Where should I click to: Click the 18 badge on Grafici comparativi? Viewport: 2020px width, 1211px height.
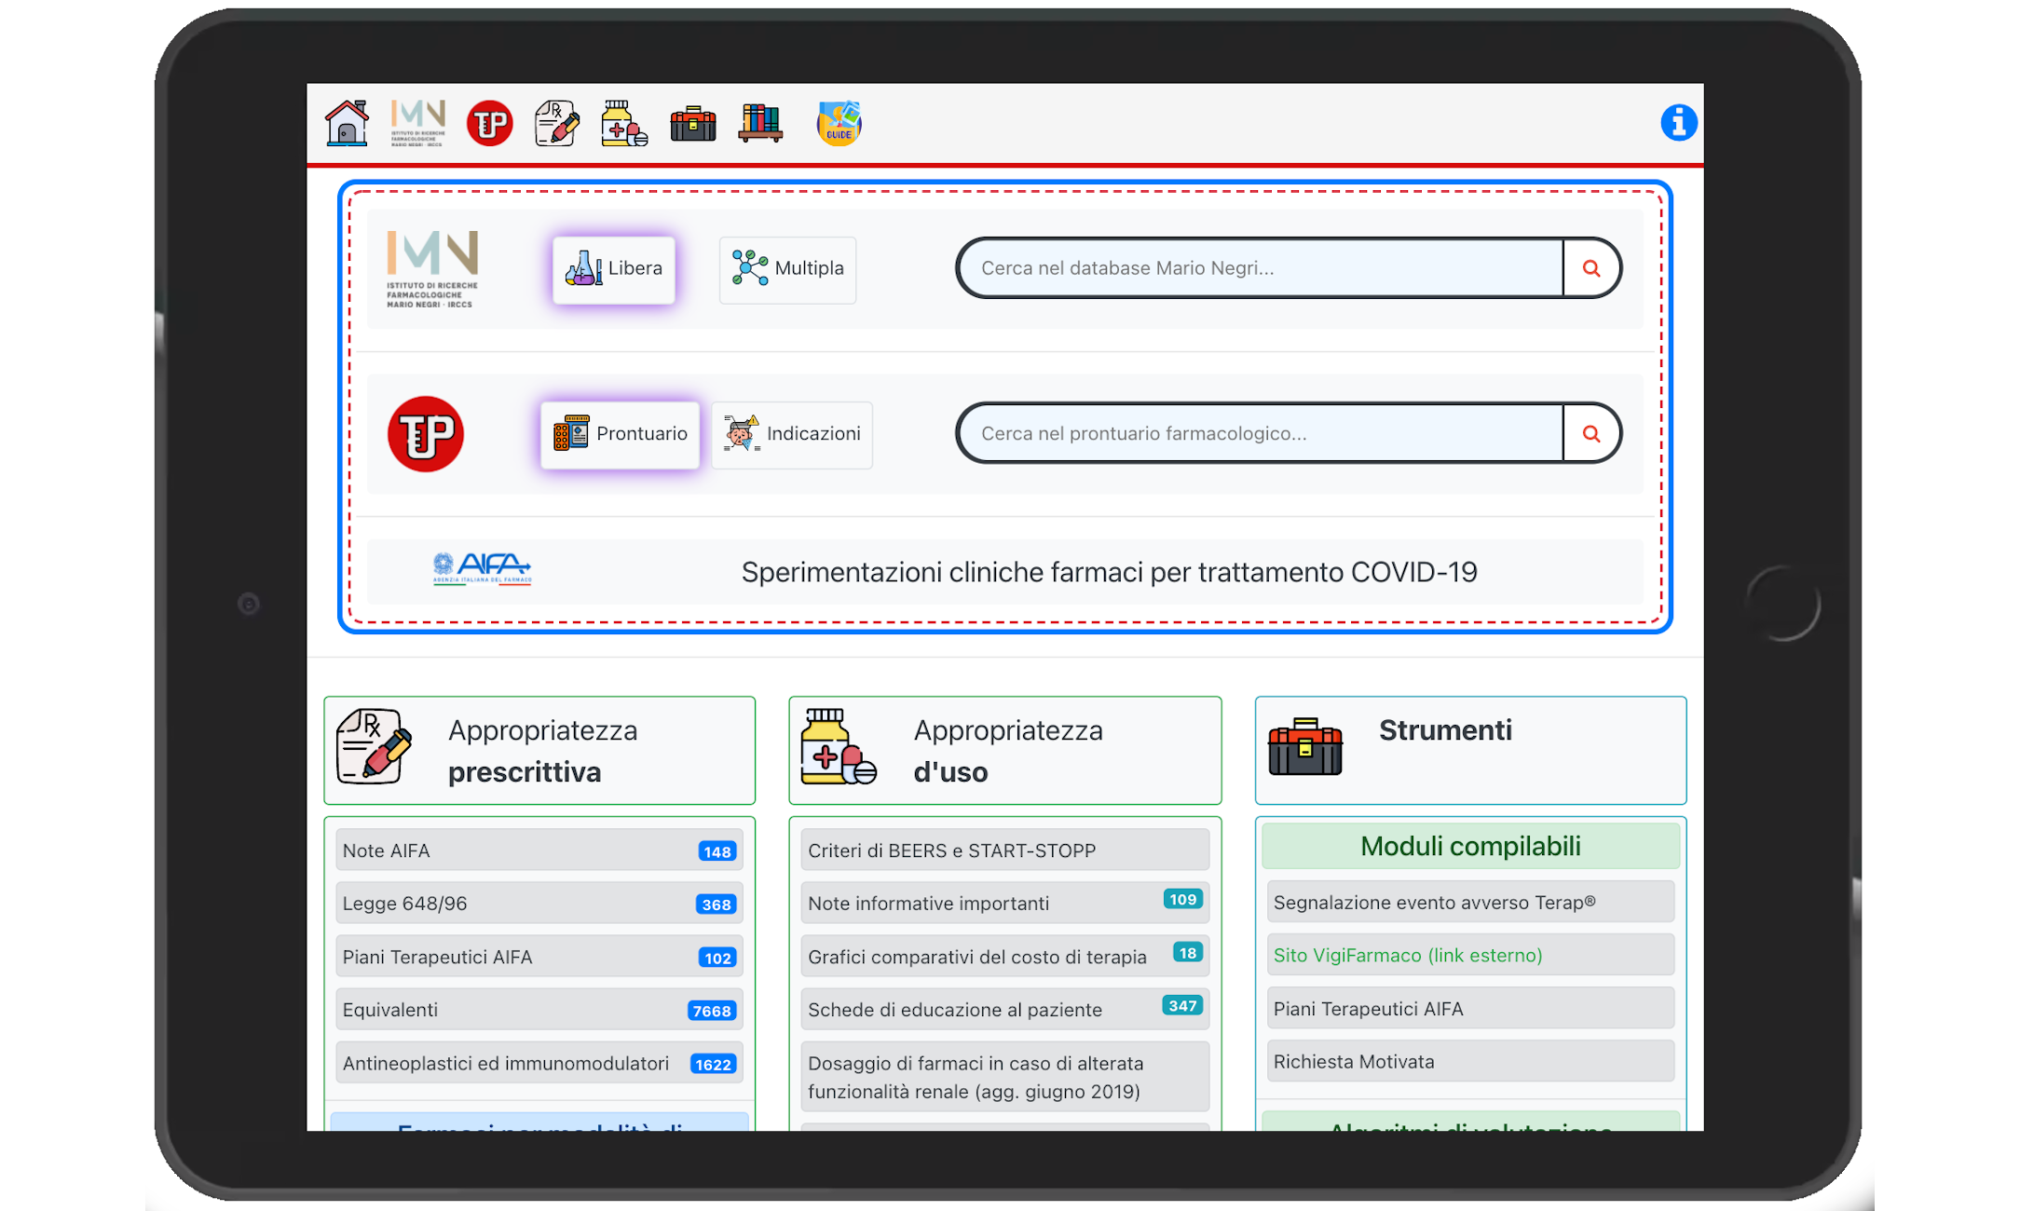(1187, 952)
